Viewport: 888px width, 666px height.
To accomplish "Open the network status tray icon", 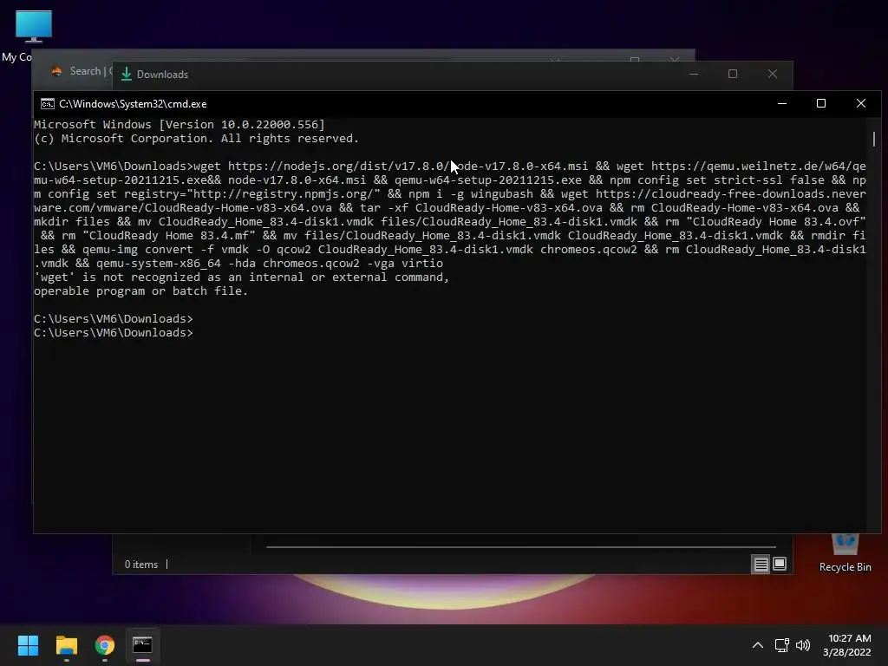I will tap(782, 645).
